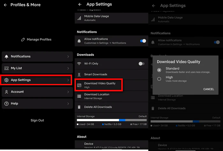Tap the Sign Out link
This screenshot has width=223, height=151.
[37, 120]
